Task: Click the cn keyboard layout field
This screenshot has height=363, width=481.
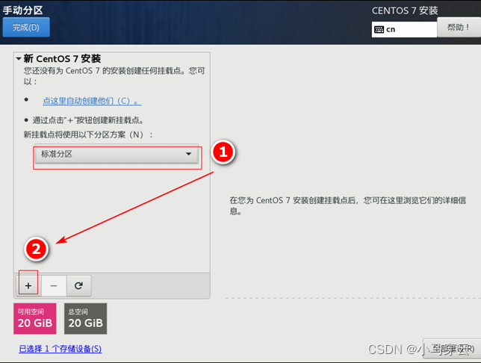Action: click(404, 29)
